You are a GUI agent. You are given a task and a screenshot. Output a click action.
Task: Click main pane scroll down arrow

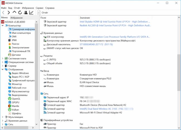(179, 128)
